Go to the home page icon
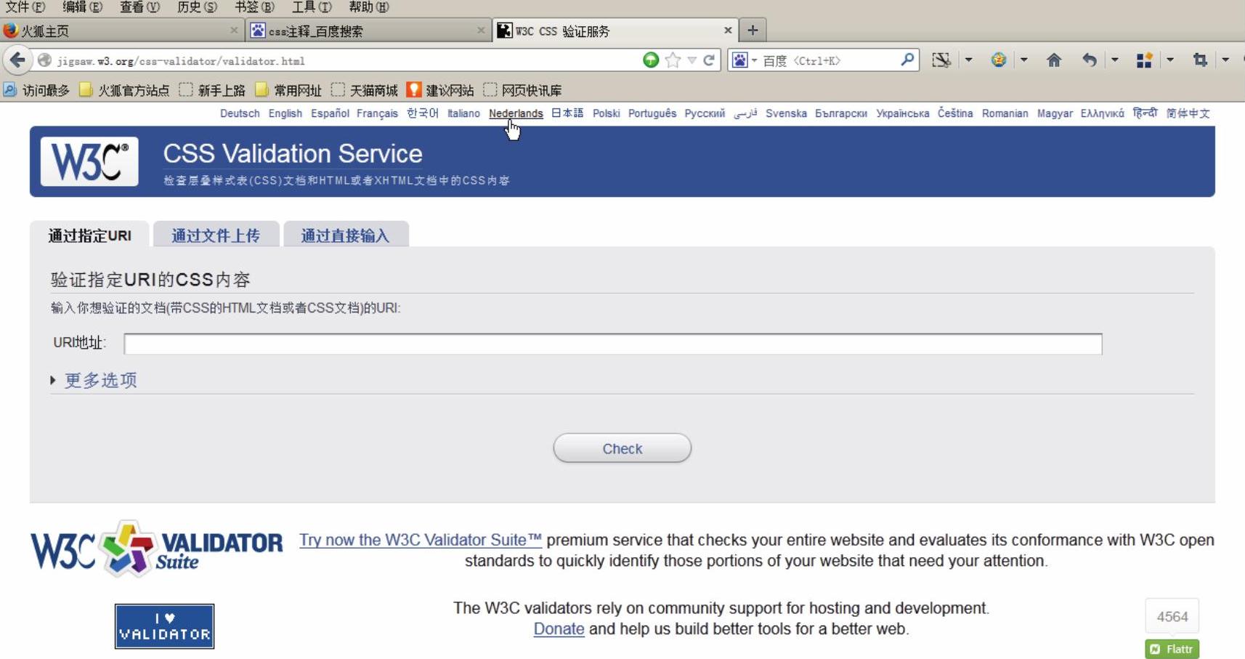Image resolution: width=1245 pixels, height=659 pixels. click(x=1054, y=60)
